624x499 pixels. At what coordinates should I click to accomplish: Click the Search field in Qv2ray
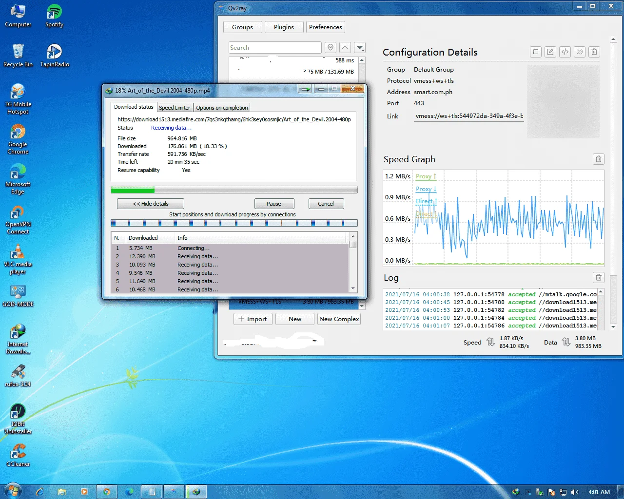pyautogui.click(x=275, y=47)
